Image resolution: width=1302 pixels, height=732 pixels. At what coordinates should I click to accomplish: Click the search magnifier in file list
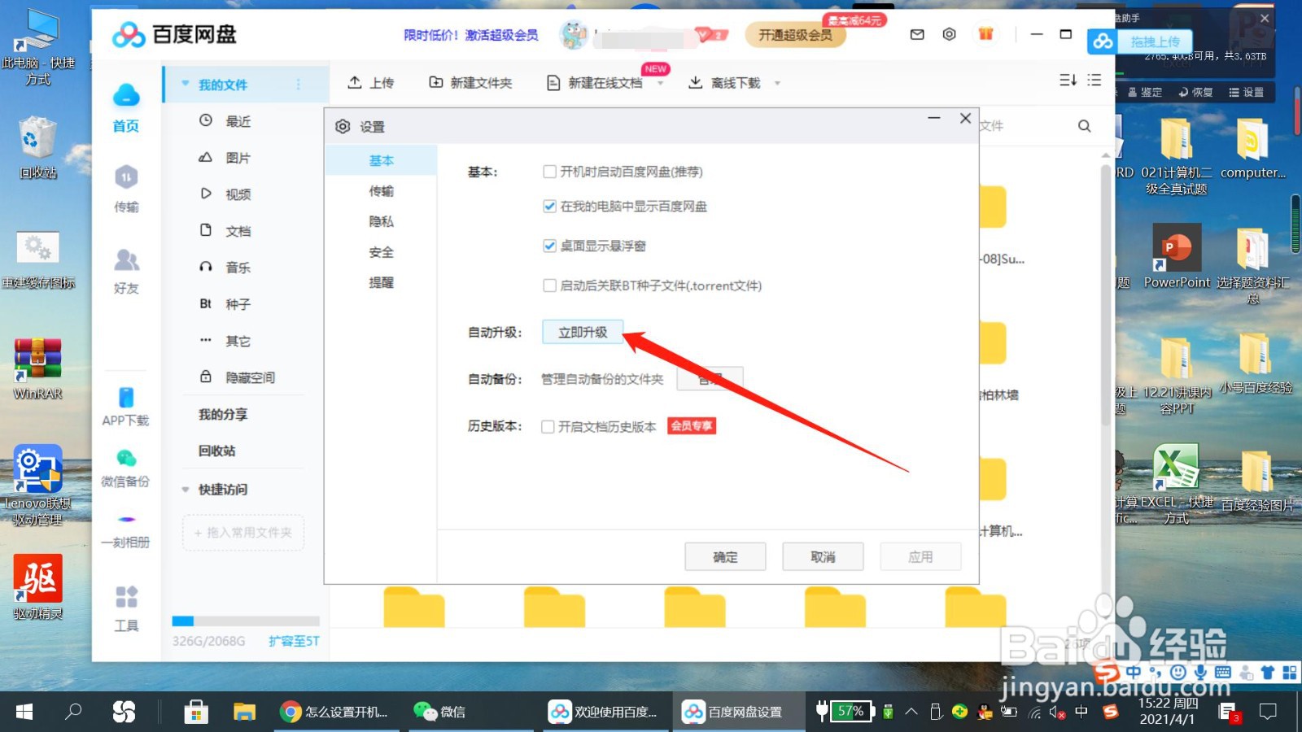[x=1084, y=126]
